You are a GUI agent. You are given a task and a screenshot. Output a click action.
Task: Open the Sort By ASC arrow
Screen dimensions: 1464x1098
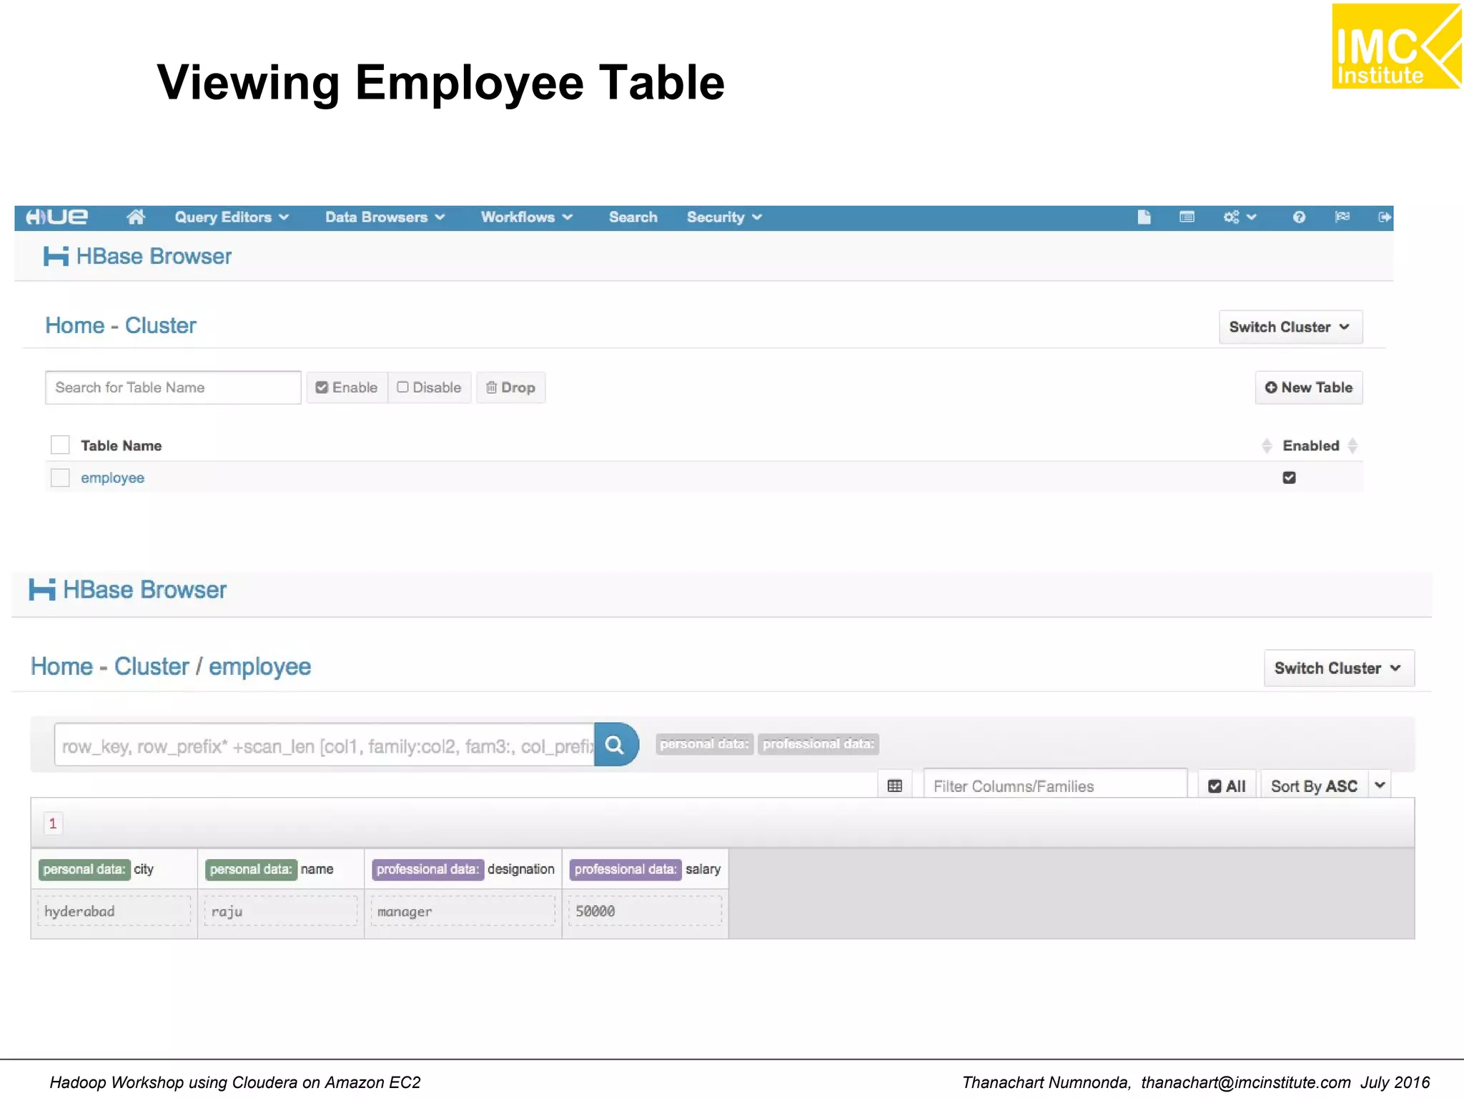pyautogui.click(x=1380, y=786)
